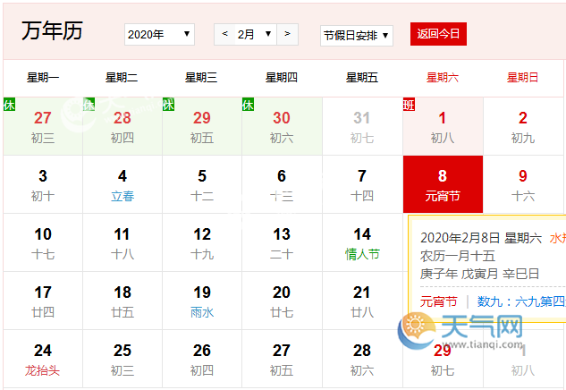Click the 万年历 title
Screen dimensions: 566x390
(53, 30)
